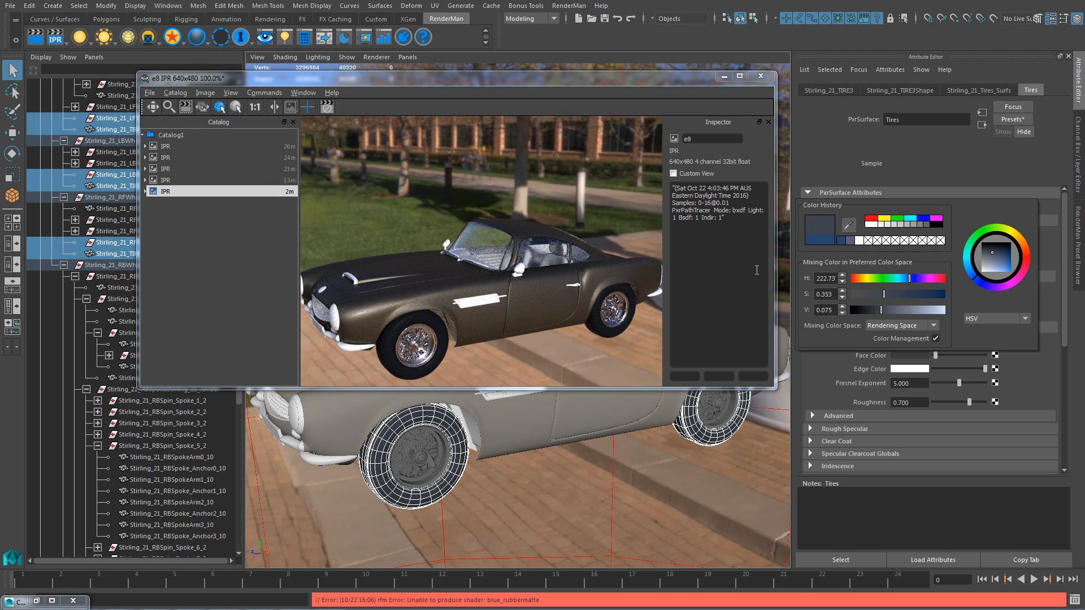The height and width of the screenshot is (610, 1085).
Task: Activate the Paint Selection brush tool
Action: pyautogui.click(x=12, y=112)
